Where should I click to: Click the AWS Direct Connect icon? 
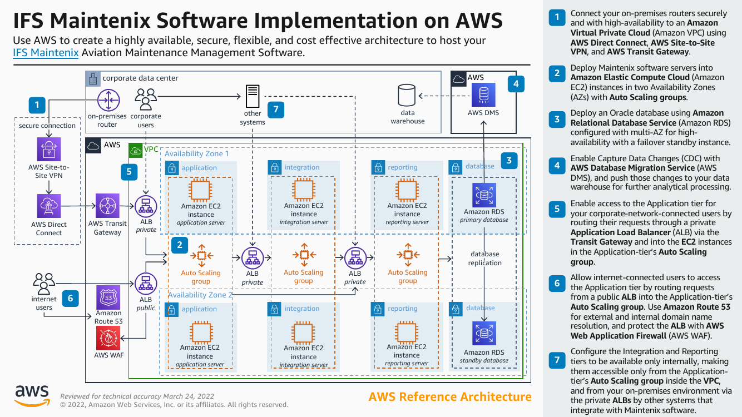[x=49, y=206]
